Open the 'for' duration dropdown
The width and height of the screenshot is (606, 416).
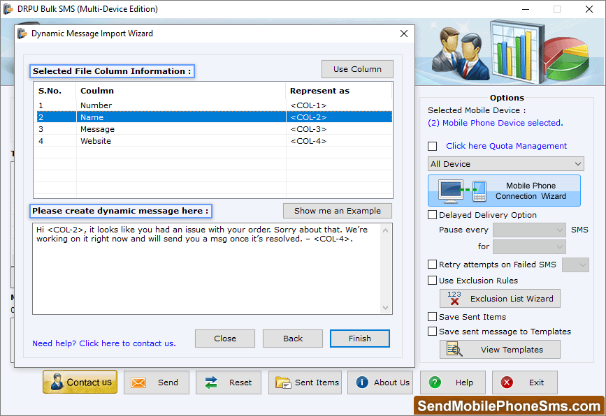pos(529,246)
